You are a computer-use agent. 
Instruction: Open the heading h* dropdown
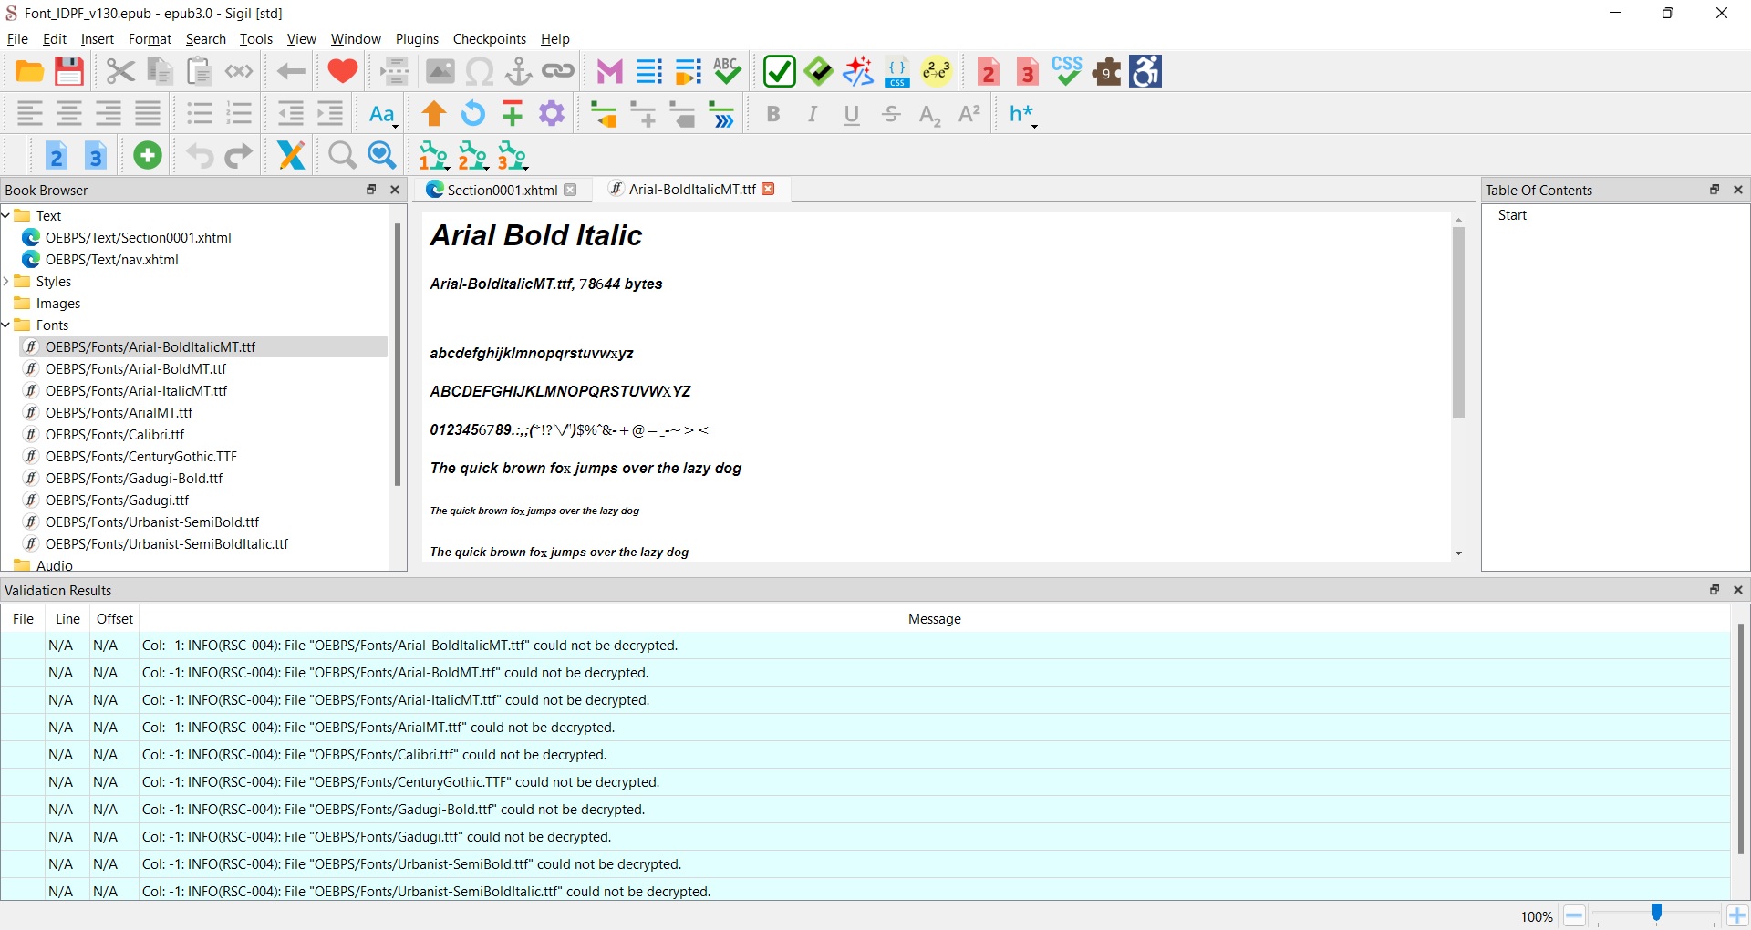click(x=1023, y=114)
